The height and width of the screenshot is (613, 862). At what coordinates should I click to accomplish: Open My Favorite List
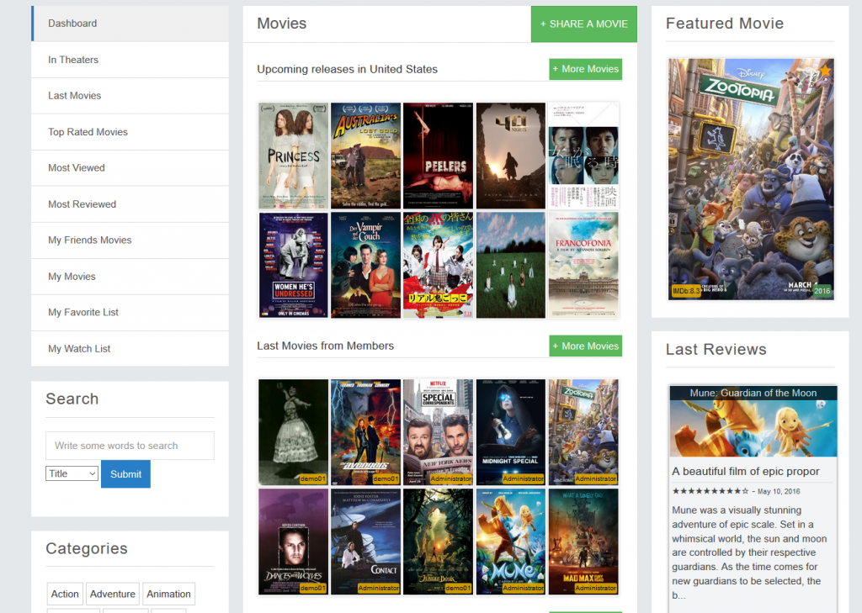click(x=130, y=313)
